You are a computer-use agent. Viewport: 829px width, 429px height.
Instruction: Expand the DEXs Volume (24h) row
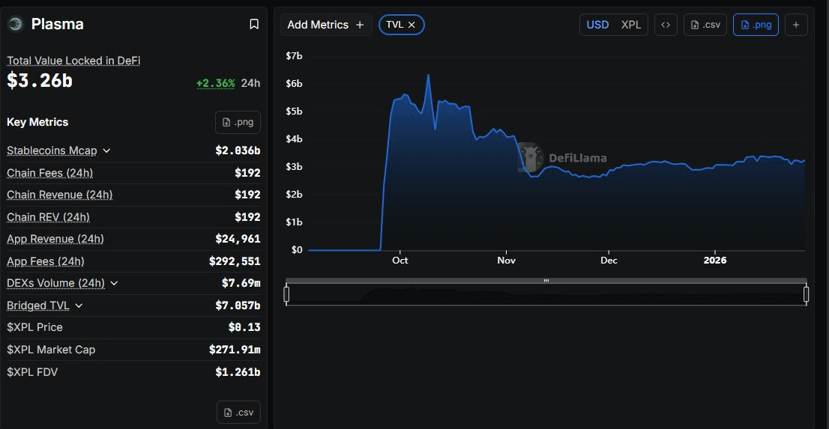click(x=114, y=283)
